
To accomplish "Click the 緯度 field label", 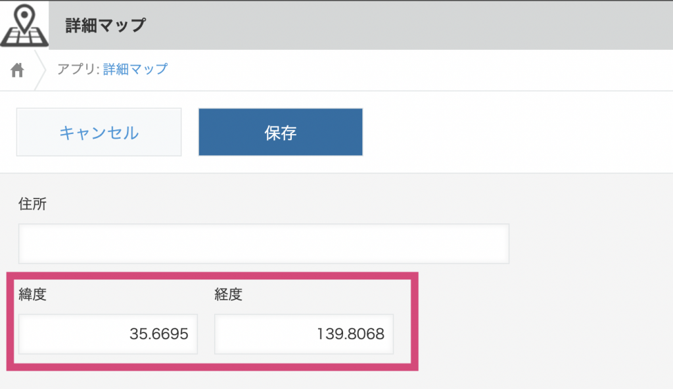I will click(x=32, y=294).
